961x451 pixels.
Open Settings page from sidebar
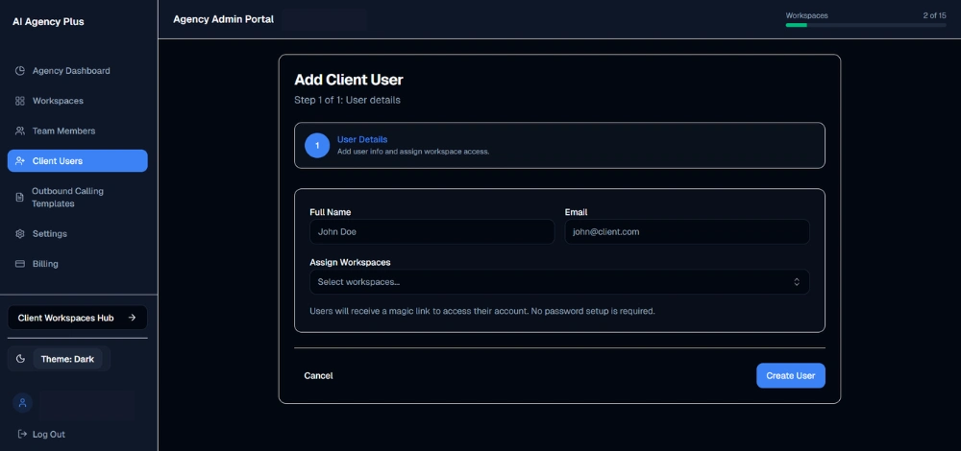click(x=77, y=234)
